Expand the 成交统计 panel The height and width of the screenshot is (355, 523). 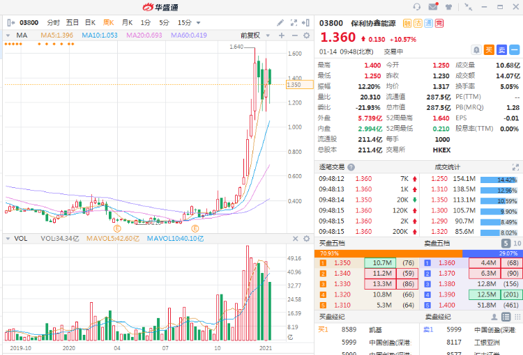point(515,167)
